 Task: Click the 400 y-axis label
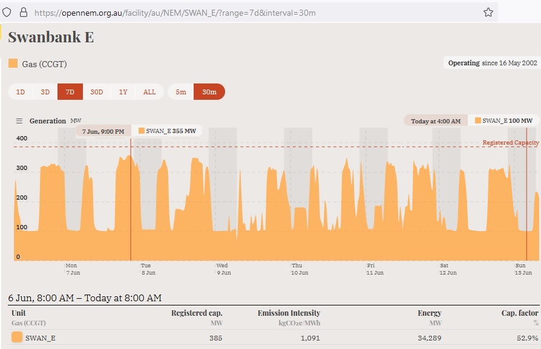[x=22, y=139]
